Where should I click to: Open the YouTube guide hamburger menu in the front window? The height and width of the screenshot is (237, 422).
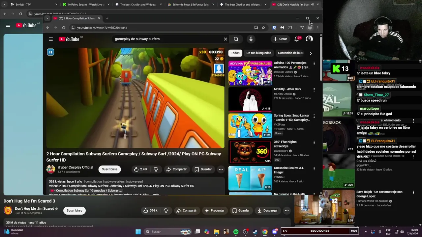tap(51, 39)
